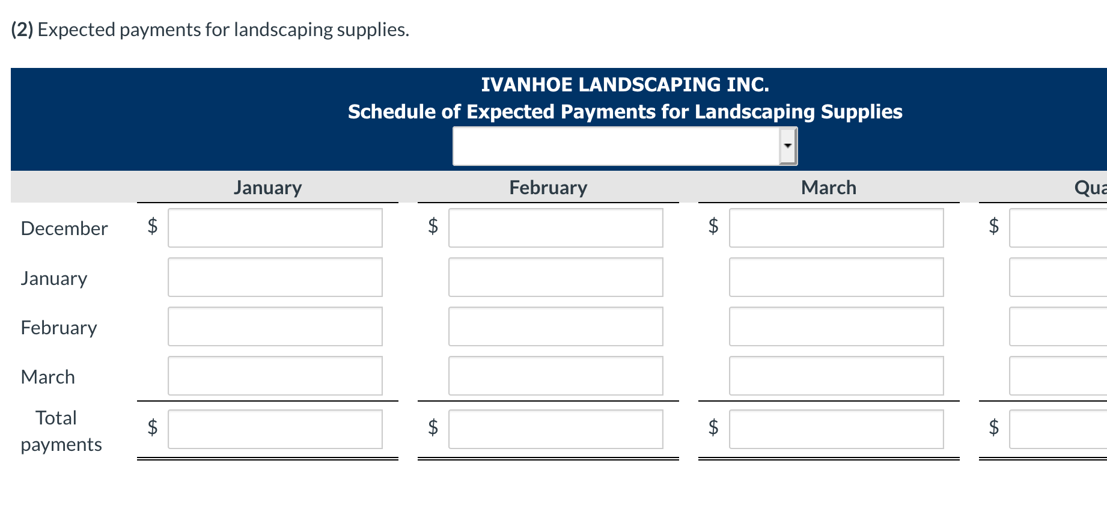
Task: Select the period dropdown field under schedule title
Action: pyautogui.click(x=625, y=146)
